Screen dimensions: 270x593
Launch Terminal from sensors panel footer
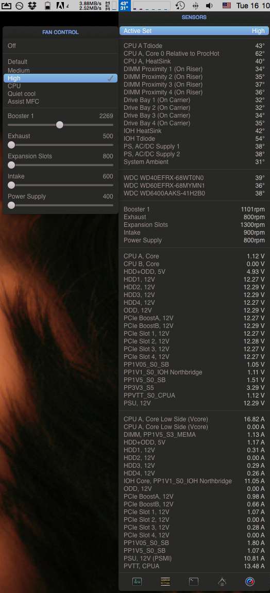click(194, 581)
